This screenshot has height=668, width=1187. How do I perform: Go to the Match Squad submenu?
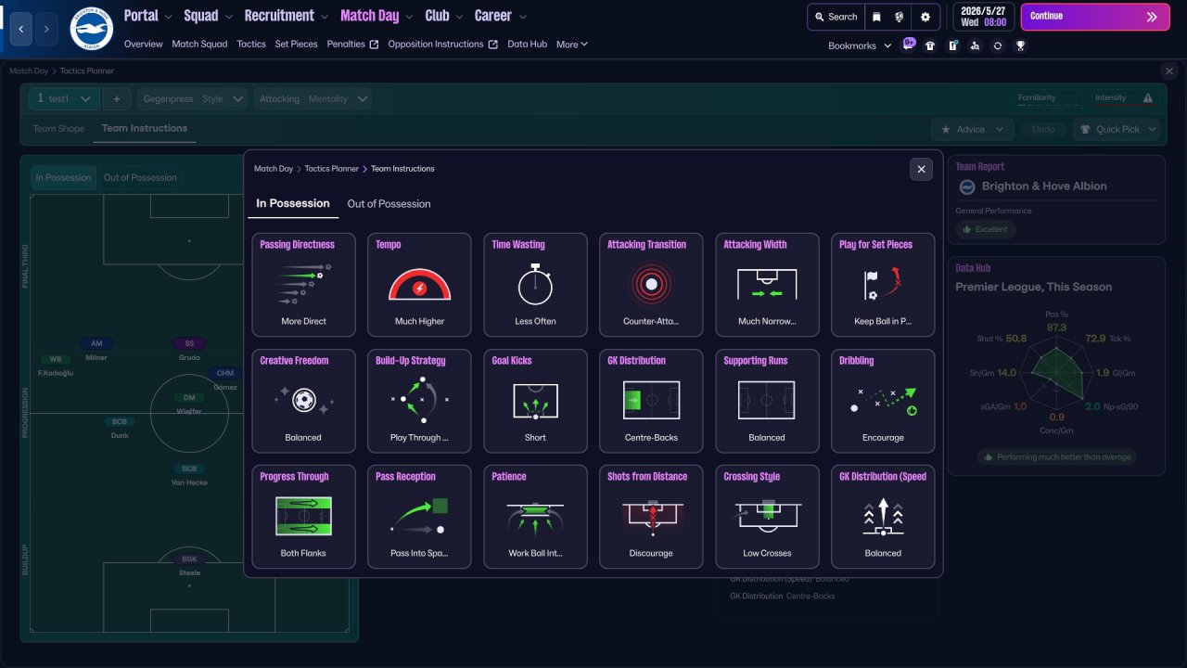199,44
